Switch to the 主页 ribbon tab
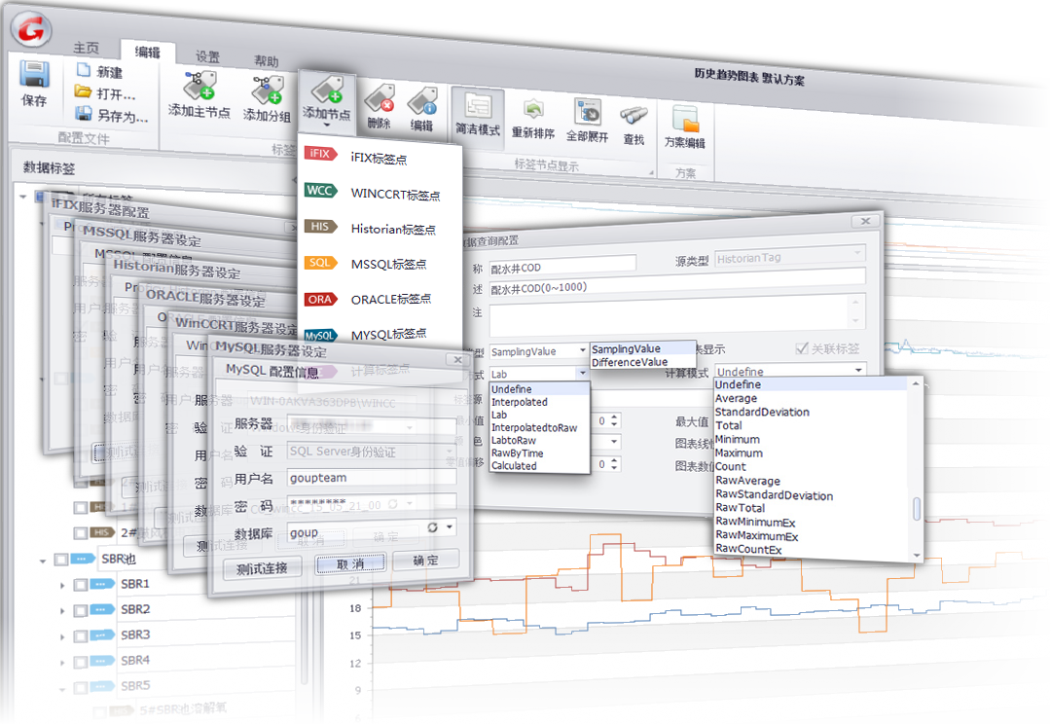 [86, 47]
